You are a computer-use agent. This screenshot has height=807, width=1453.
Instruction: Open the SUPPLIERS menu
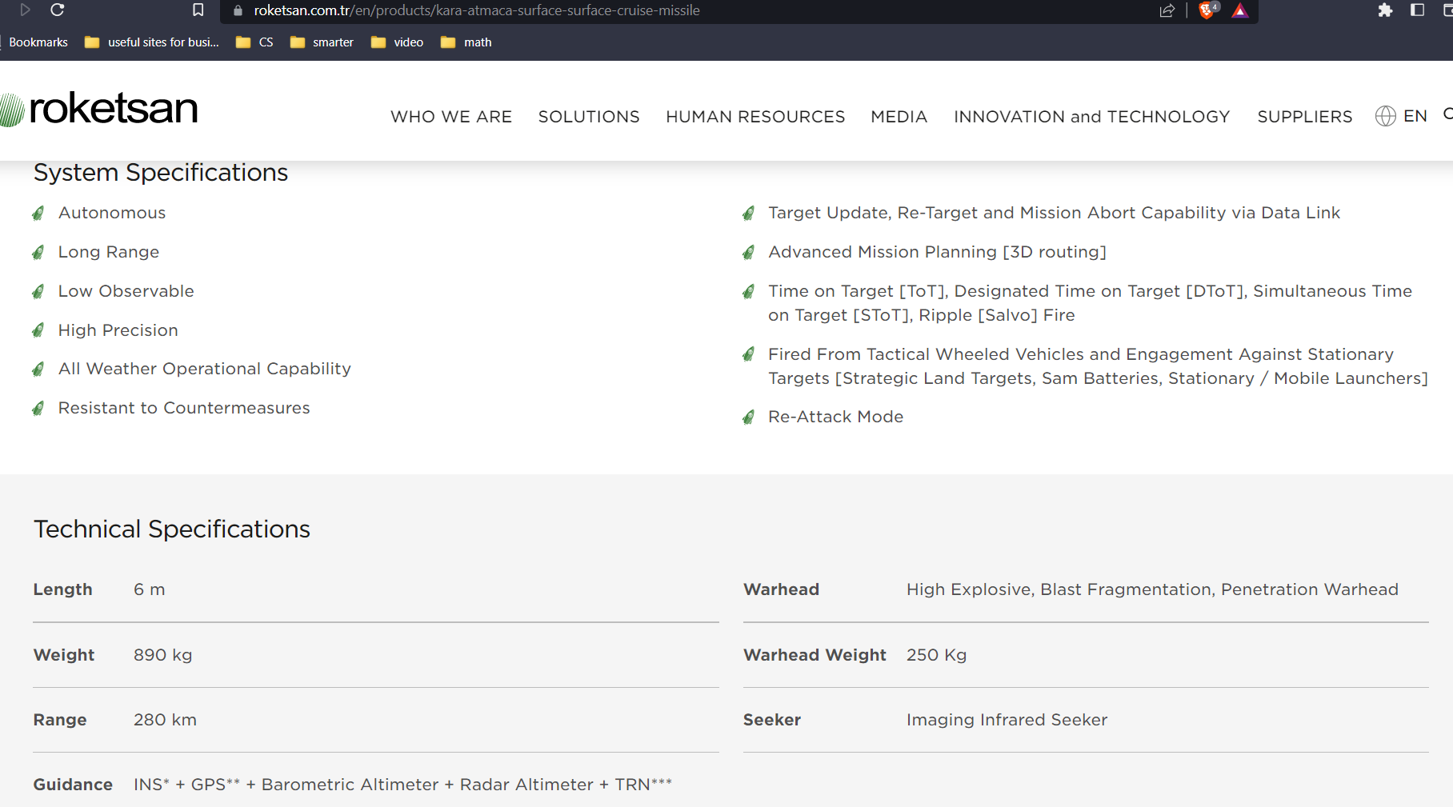(x=1305, y=117)
